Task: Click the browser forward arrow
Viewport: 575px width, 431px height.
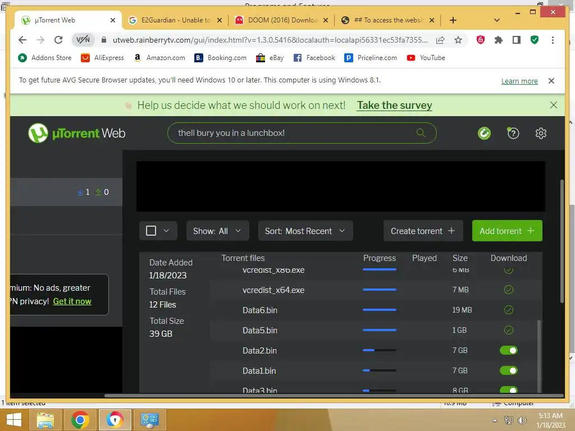Action: pyautogui.click(x=40, y=40)
